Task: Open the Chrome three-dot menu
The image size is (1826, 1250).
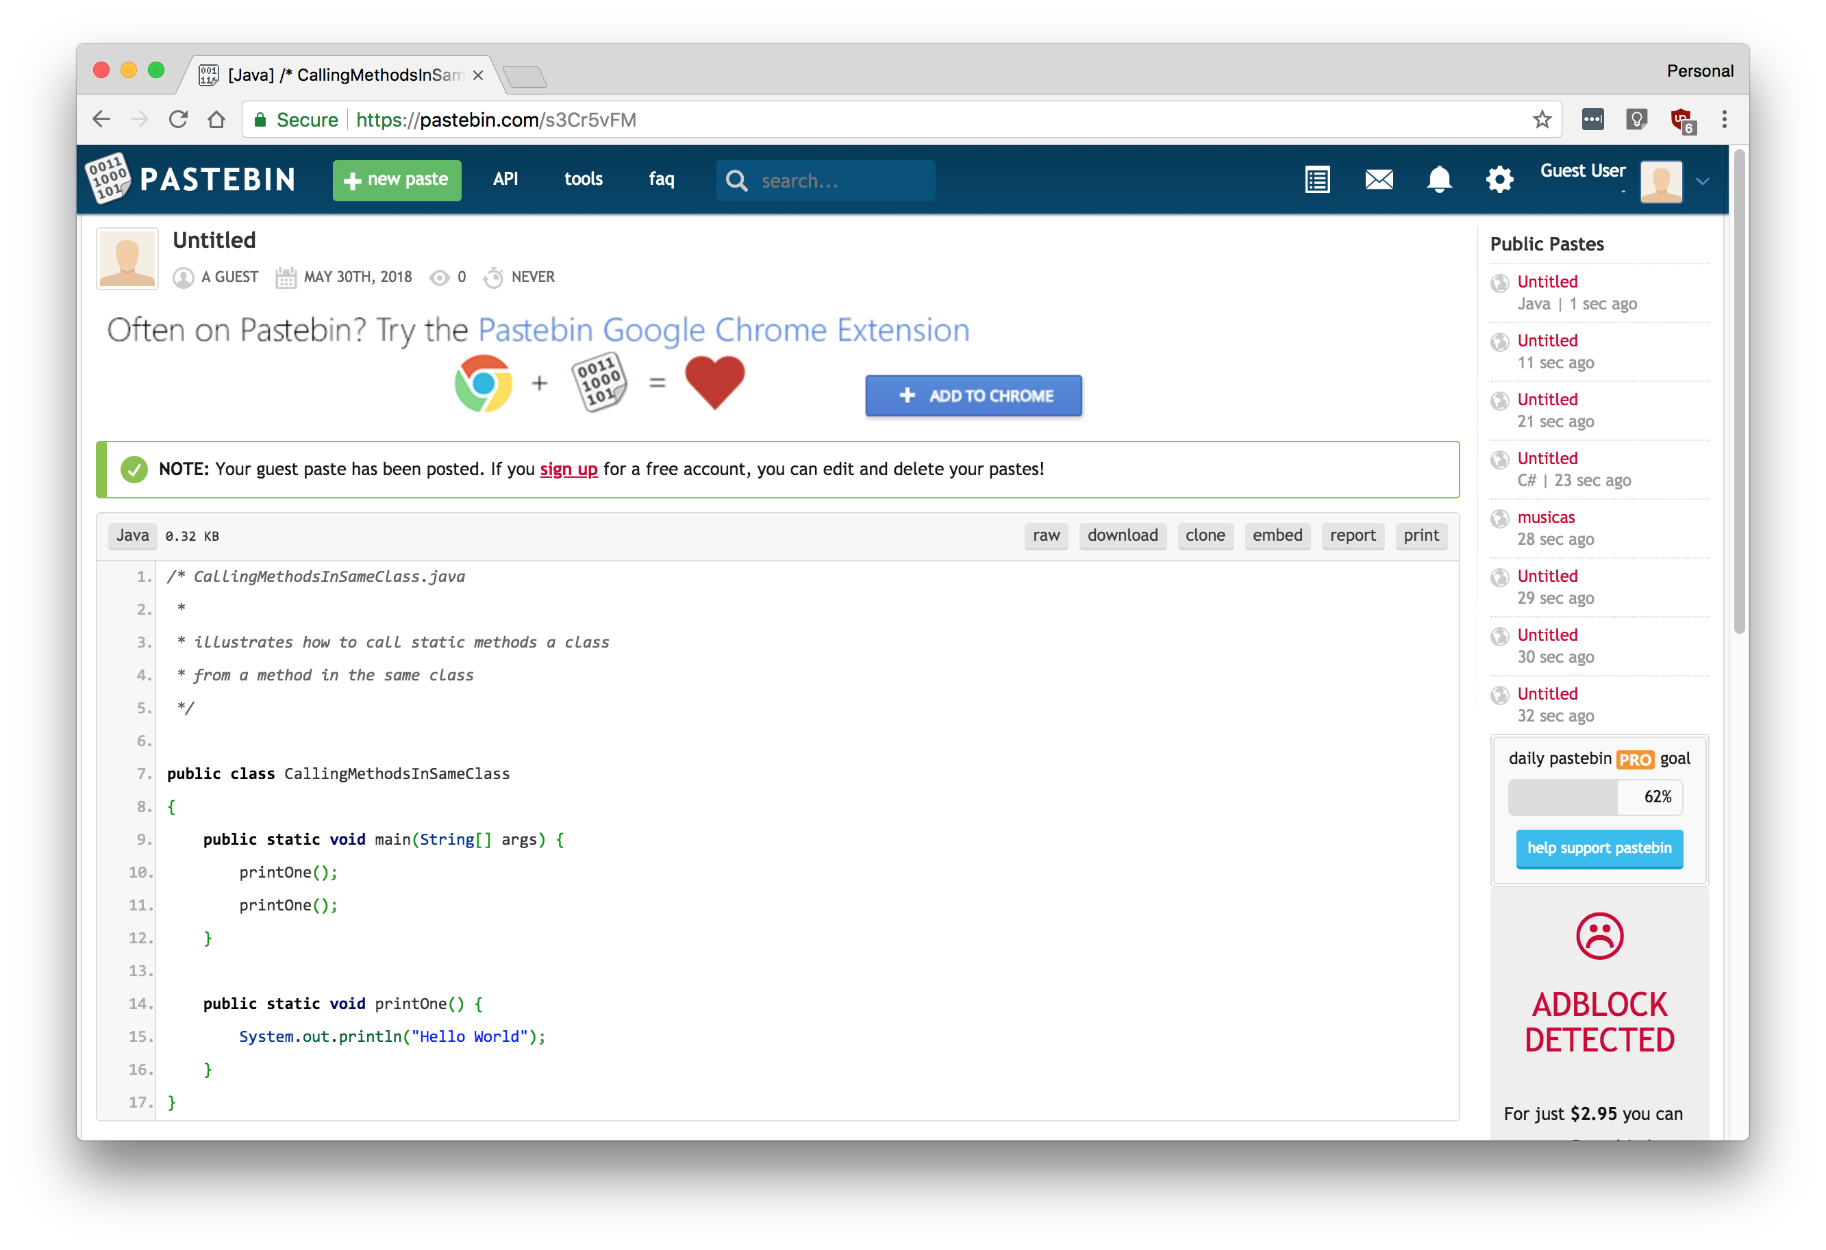Action: pos(1724,119)
